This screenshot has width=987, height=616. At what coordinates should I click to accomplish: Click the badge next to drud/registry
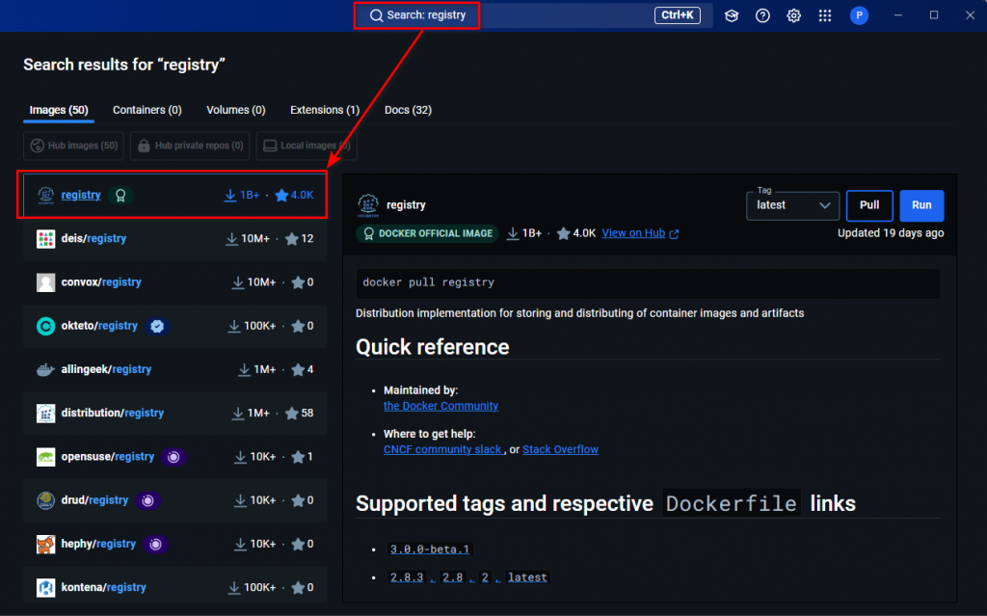147,500
